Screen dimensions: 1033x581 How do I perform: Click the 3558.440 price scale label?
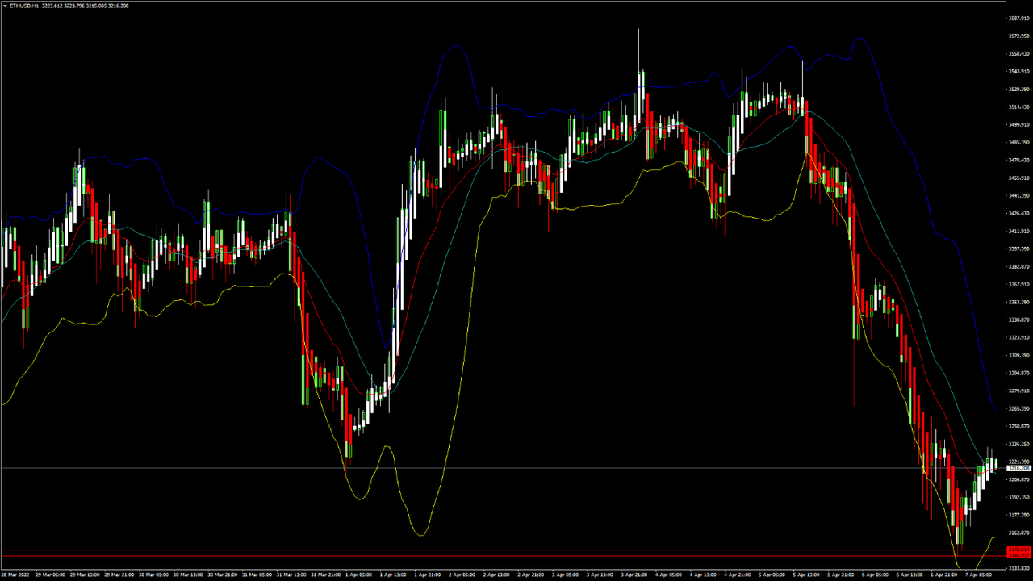click(x=1019, y=53)
